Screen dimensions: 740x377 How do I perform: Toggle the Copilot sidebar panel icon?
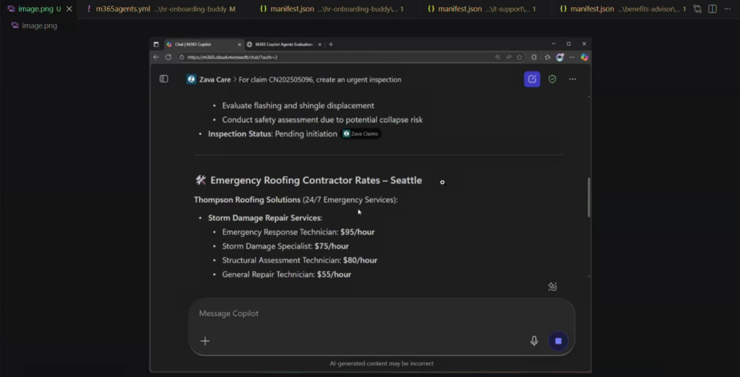[x=164, y=79]
